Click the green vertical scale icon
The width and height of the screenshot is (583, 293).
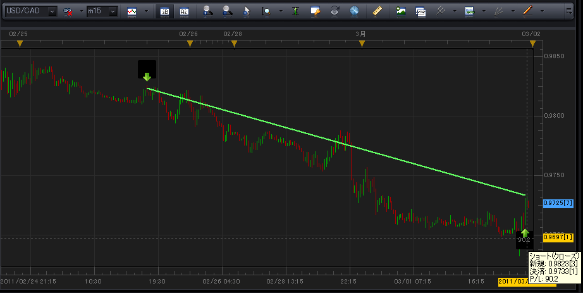click(295, 11)
